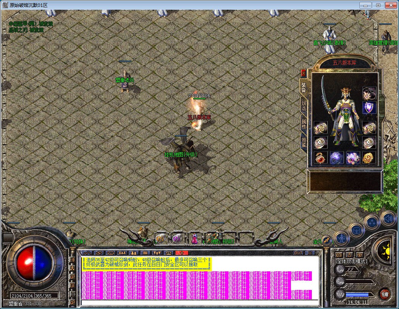
Task: Click the fifth chat toolbar two-person icon
Action: tap(134, 253)
